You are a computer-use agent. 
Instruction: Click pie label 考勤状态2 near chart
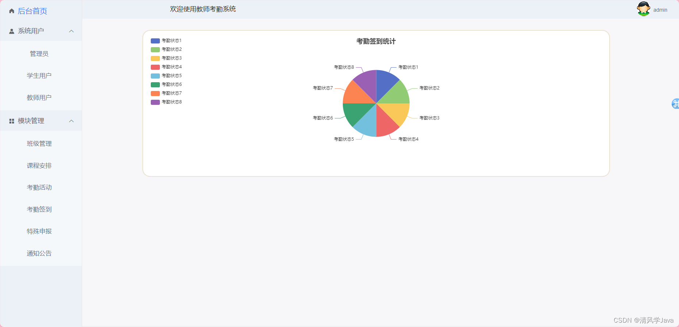tap(429, 88)
